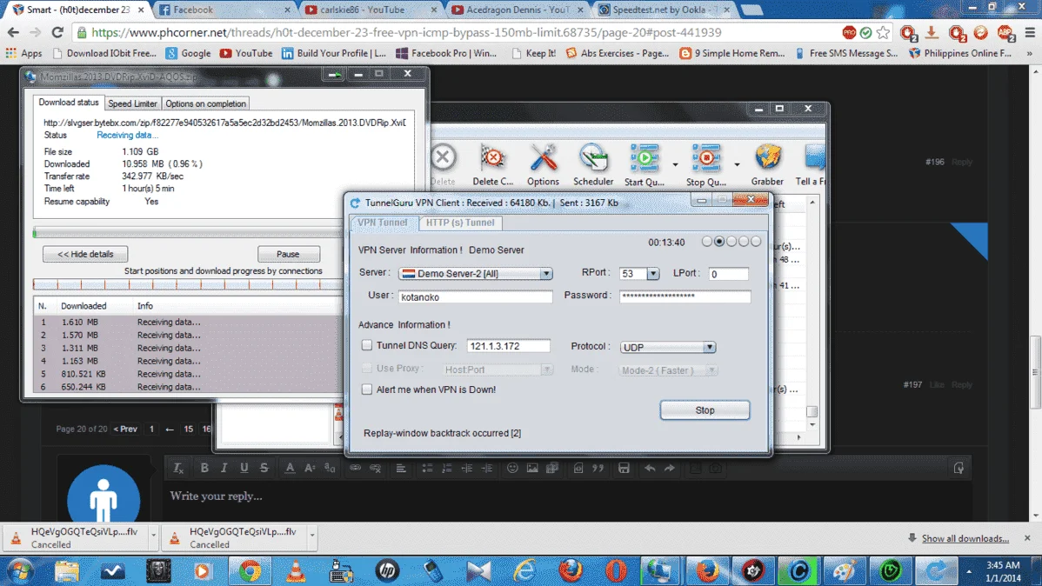Image resolution: width=1042 pixels, height=586 pixels.
Task: Undo last edit in the reply editor
Action: (650, 468)
